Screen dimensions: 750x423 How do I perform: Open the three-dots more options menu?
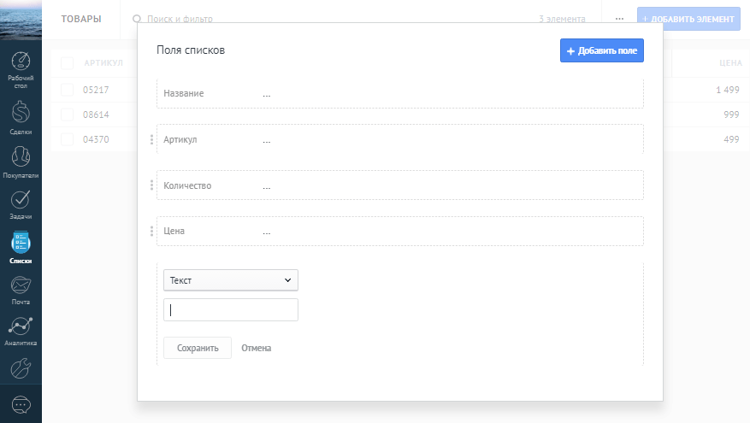click(619, 19)
